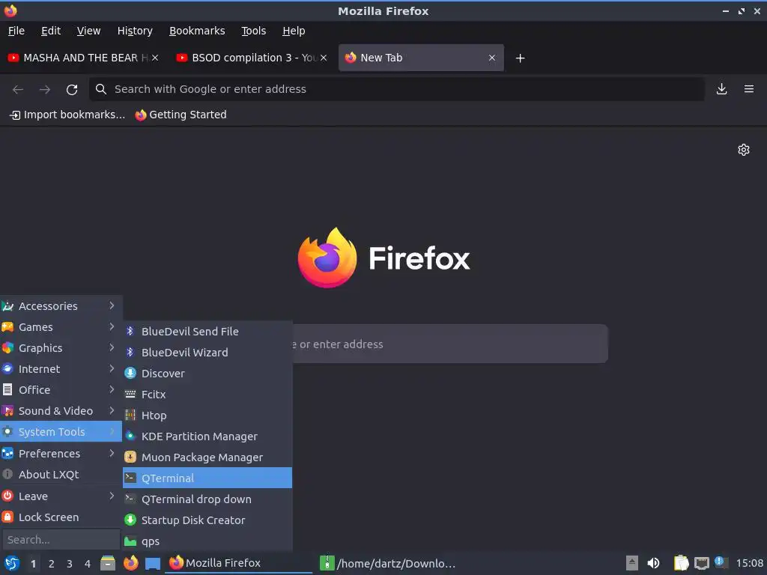This screenshot has height=575, width=767.
Task: Open Muon Package Manager
Action: tap(207, 457)
